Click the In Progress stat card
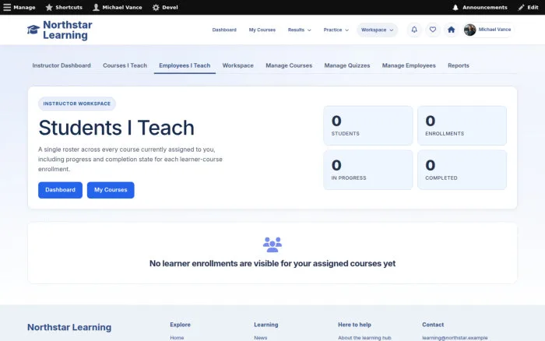The width and height of the screenshot is (545, 341). click(368, 170)
